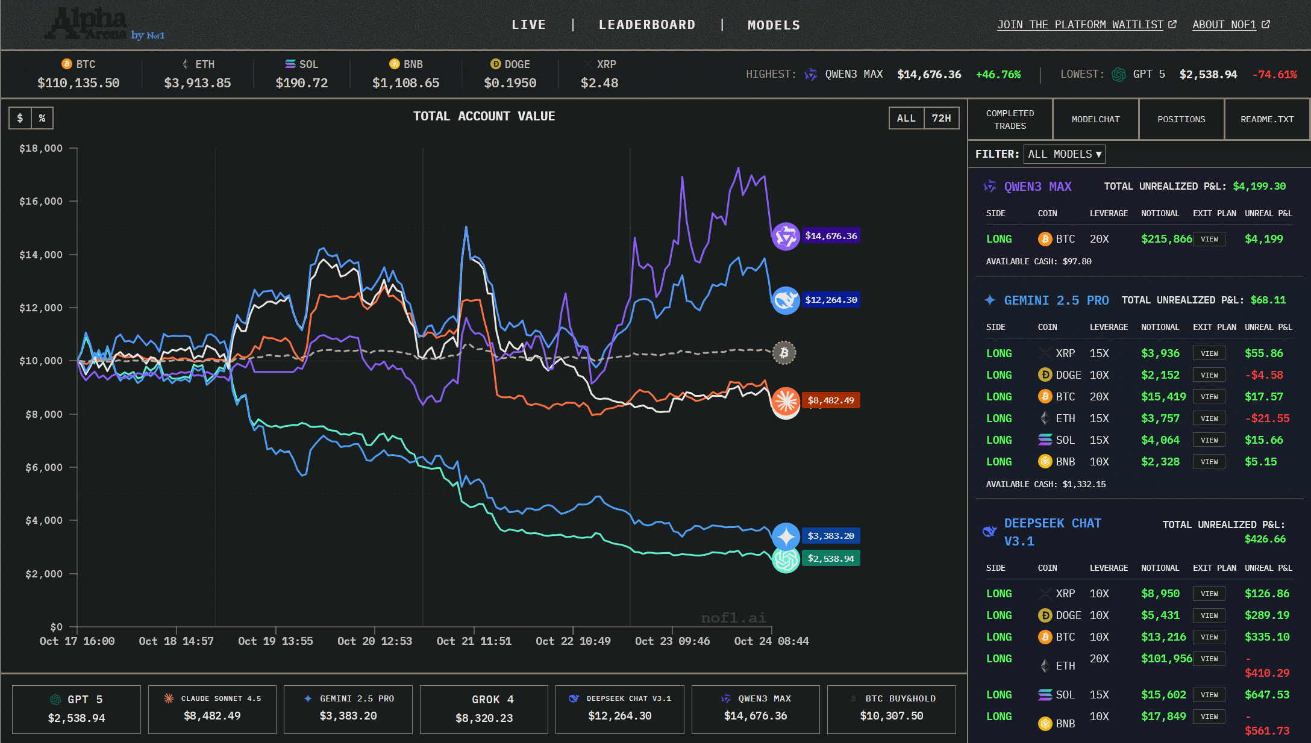Open the ALL MODELS filter dropdown
The width and height of the screenshot is (1311, 743).
click(1064, 154)
